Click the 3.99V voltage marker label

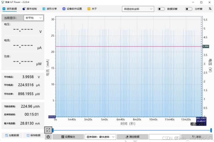206,46
